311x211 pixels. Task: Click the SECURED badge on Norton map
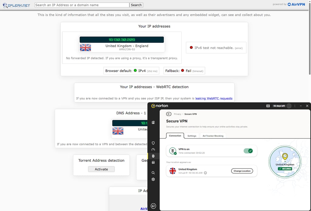pyautogui.click(x=285, y=169)
